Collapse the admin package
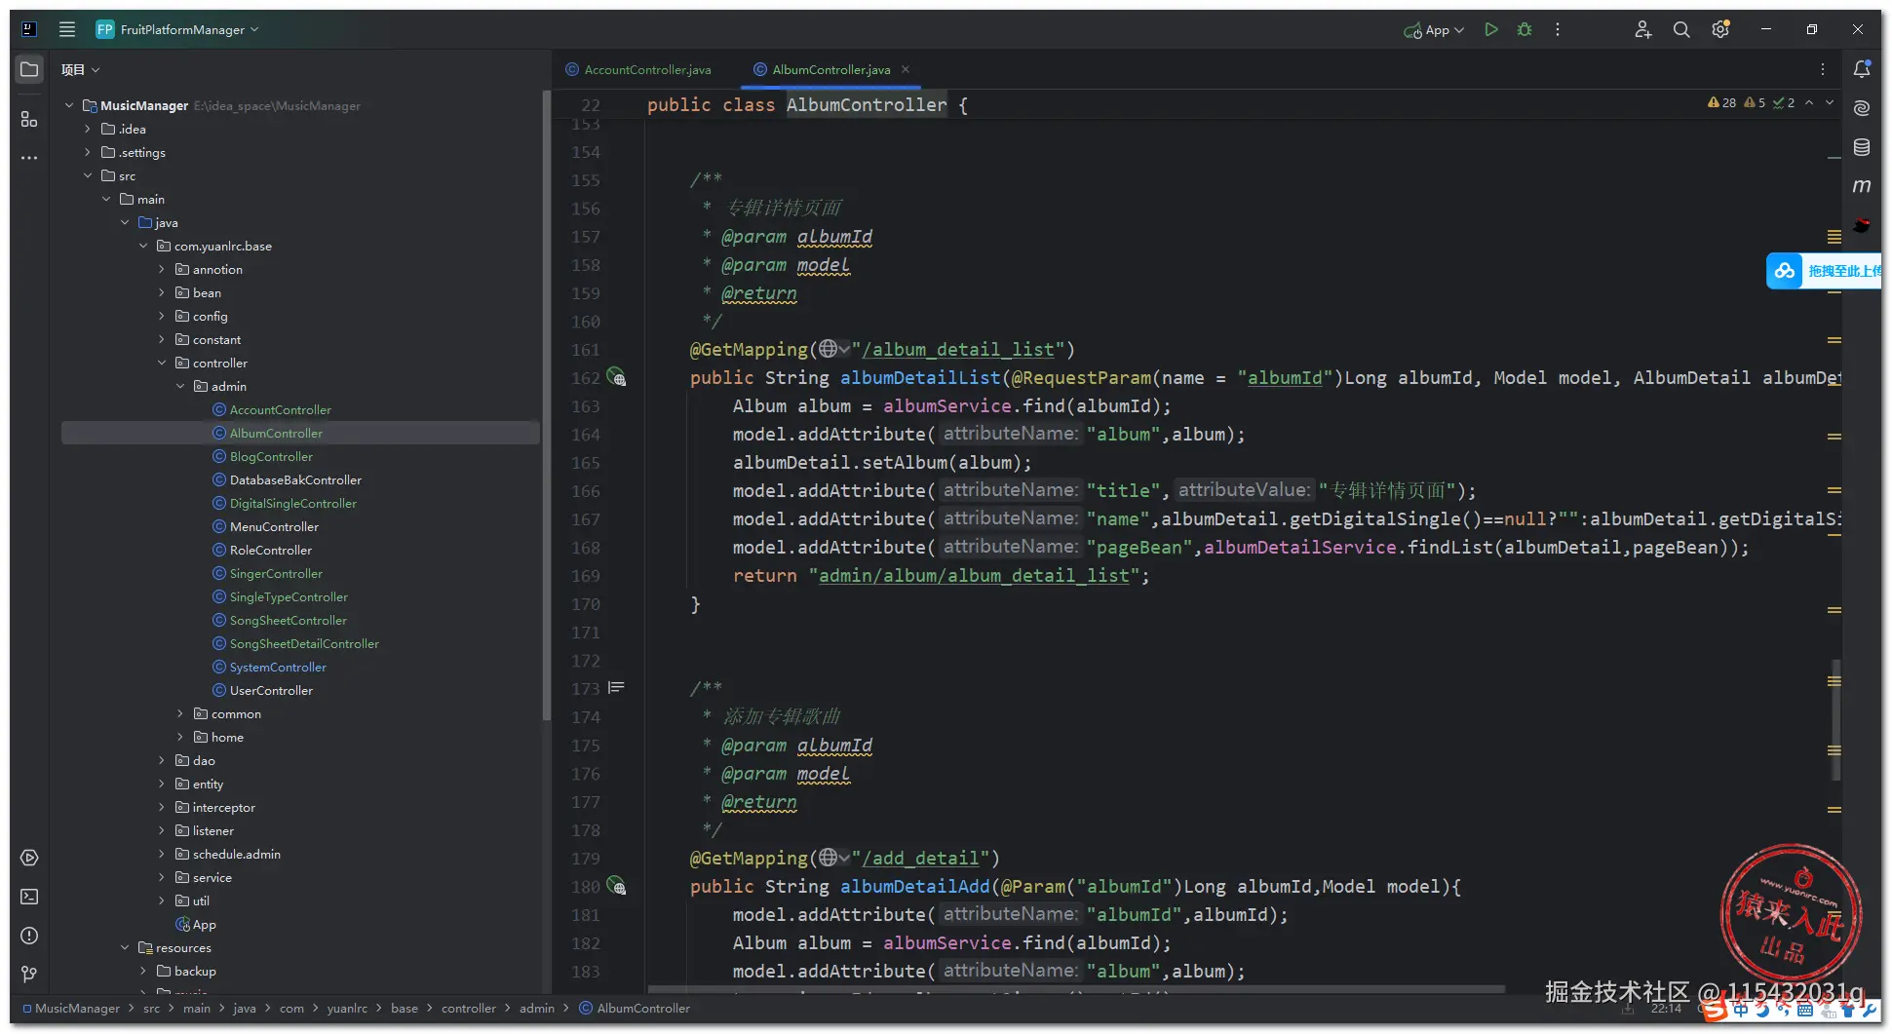The height and width of the screenshot is (1034, 1892). coord(180,386)
